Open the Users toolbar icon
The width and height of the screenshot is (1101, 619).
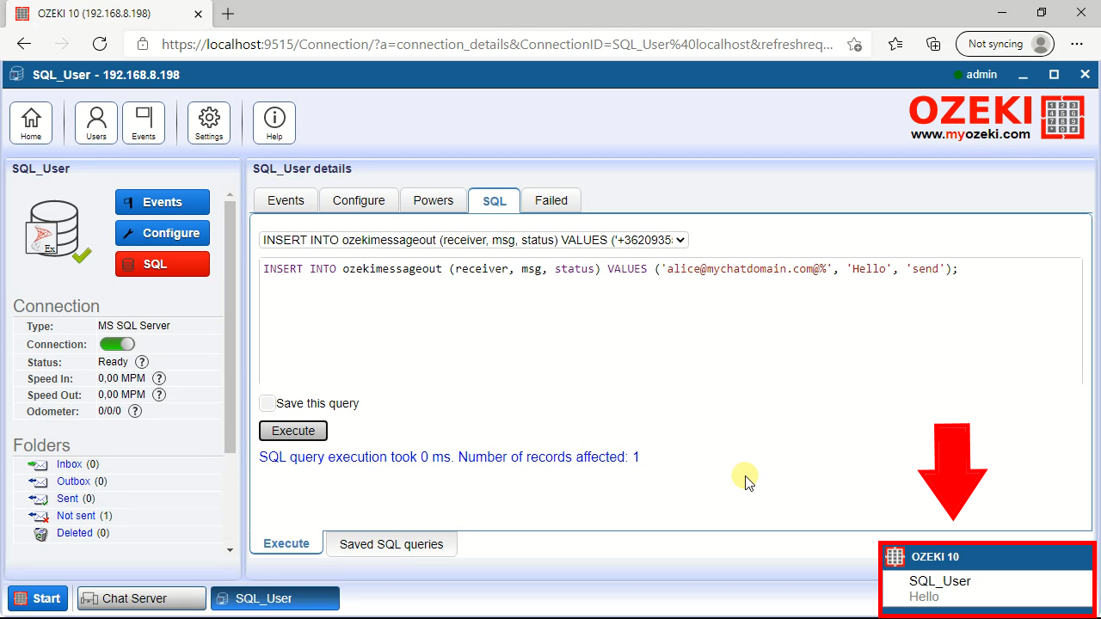(x=96, y=123)
